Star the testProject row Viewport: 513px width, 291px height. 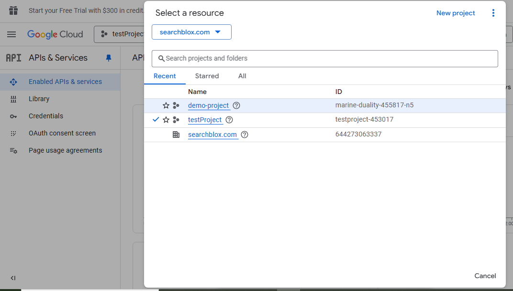click(x=166, y=120)
